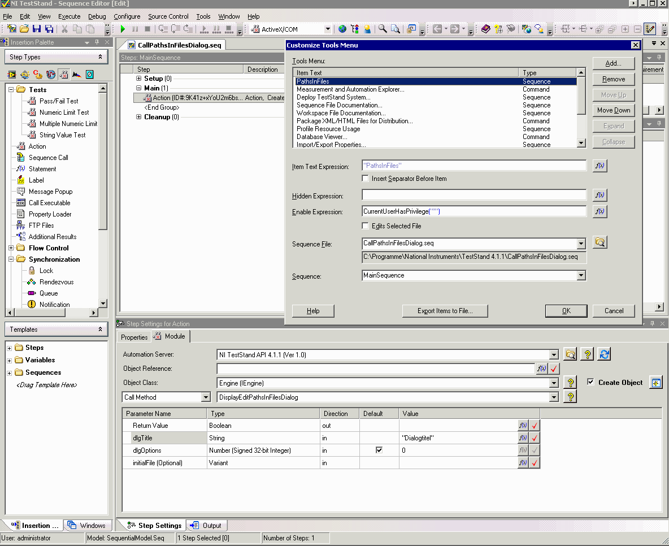Click the Insertion Palette horizontal scrollbar
The image size is (669, 546).
point(52,313)
